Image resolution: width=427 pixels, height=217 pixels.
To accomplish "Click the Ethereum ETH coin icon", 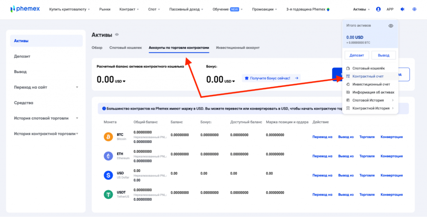I will click(108, 156).
